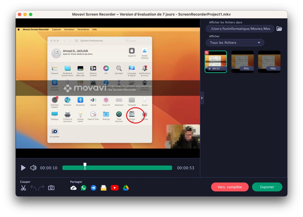Screen dimensions: 303x217
Task: Collapse the file sidebar panel arrow
Action: point(202,98)
